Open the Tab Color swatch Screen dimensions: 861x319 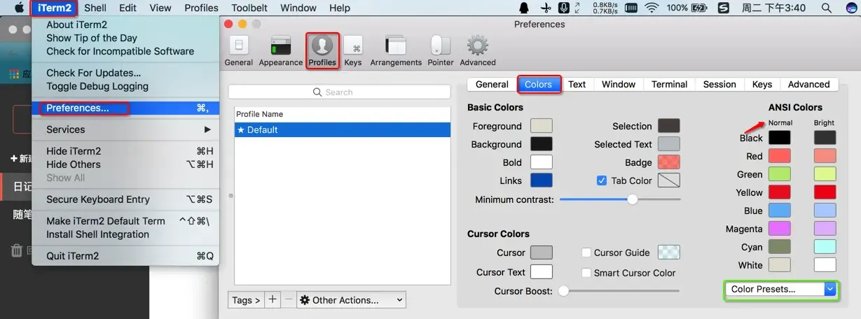pos(669,180)
